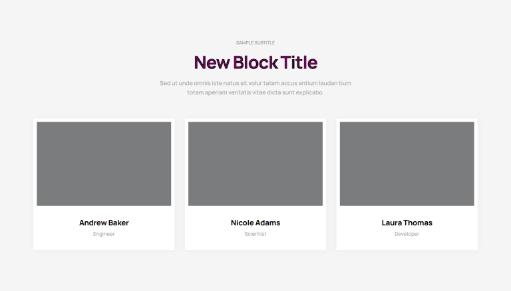
Task: Select the SAMPLE SUBTITLE label
Action: (x=255, y=43)
